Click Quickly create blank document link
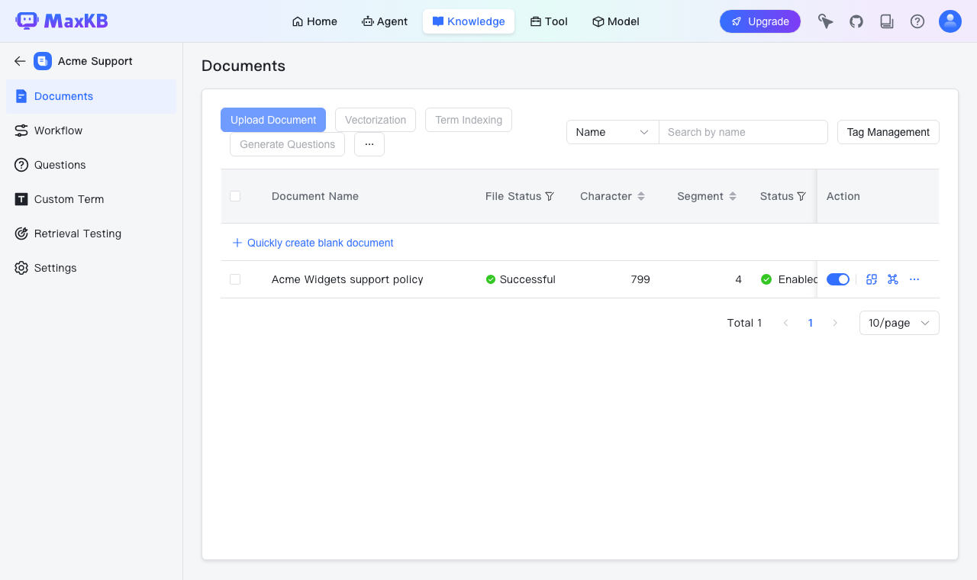Viewport: 977px width, 580px height. point(313,243)
